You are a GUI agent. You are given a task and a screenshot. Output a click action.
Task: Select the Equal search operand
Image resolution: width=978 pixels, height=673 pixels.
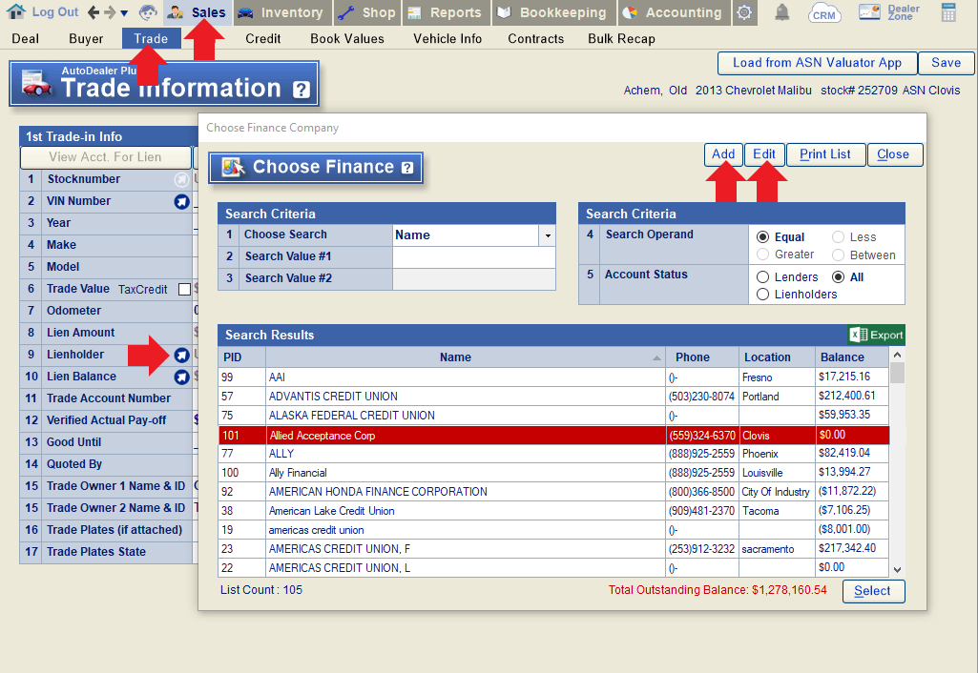(762, 236)
